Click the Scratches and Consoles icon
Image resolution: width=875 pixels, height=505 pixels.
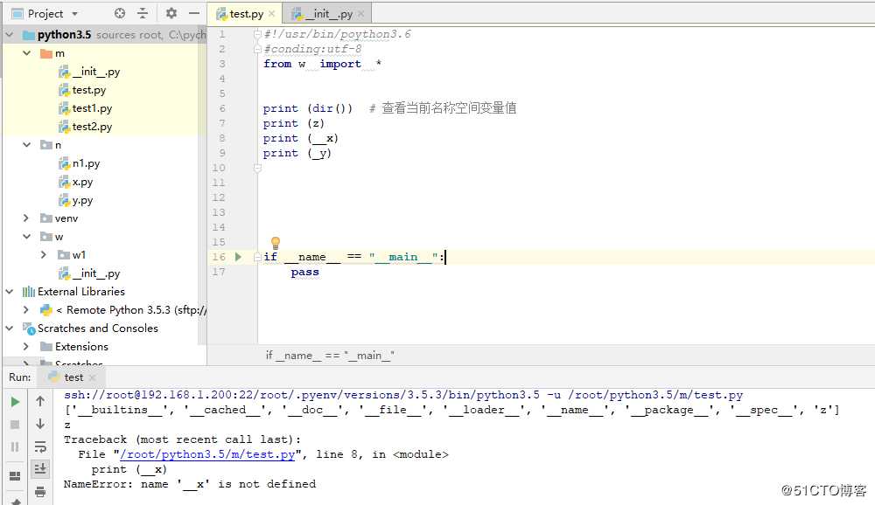pos(29,329)
